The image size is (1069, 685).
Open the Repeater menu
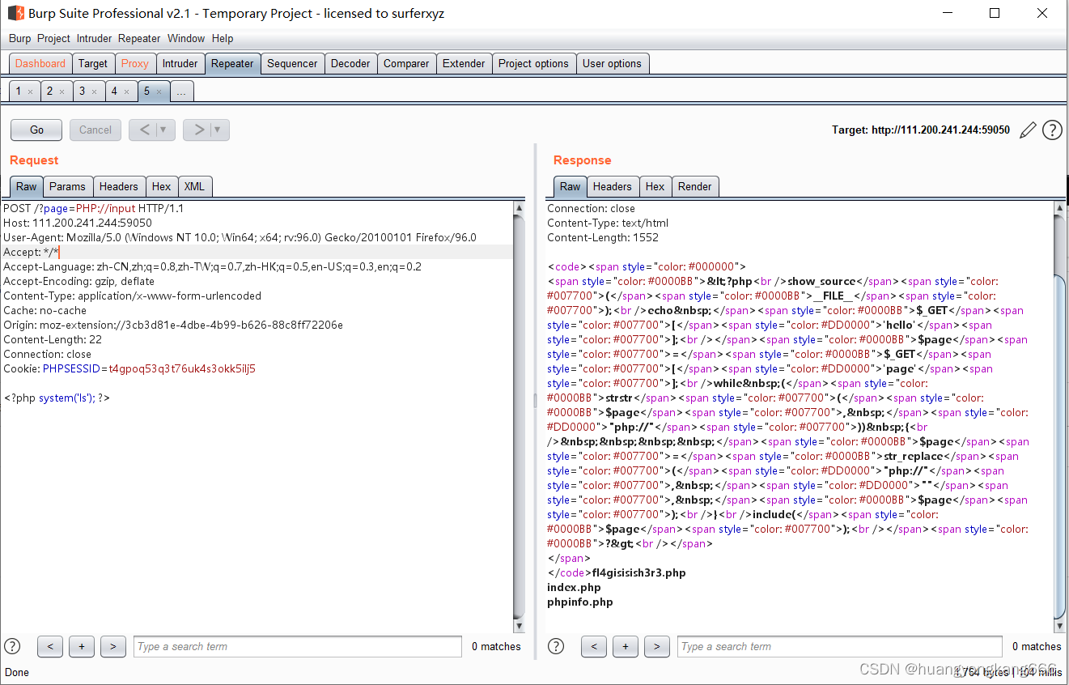click(139, 38)
